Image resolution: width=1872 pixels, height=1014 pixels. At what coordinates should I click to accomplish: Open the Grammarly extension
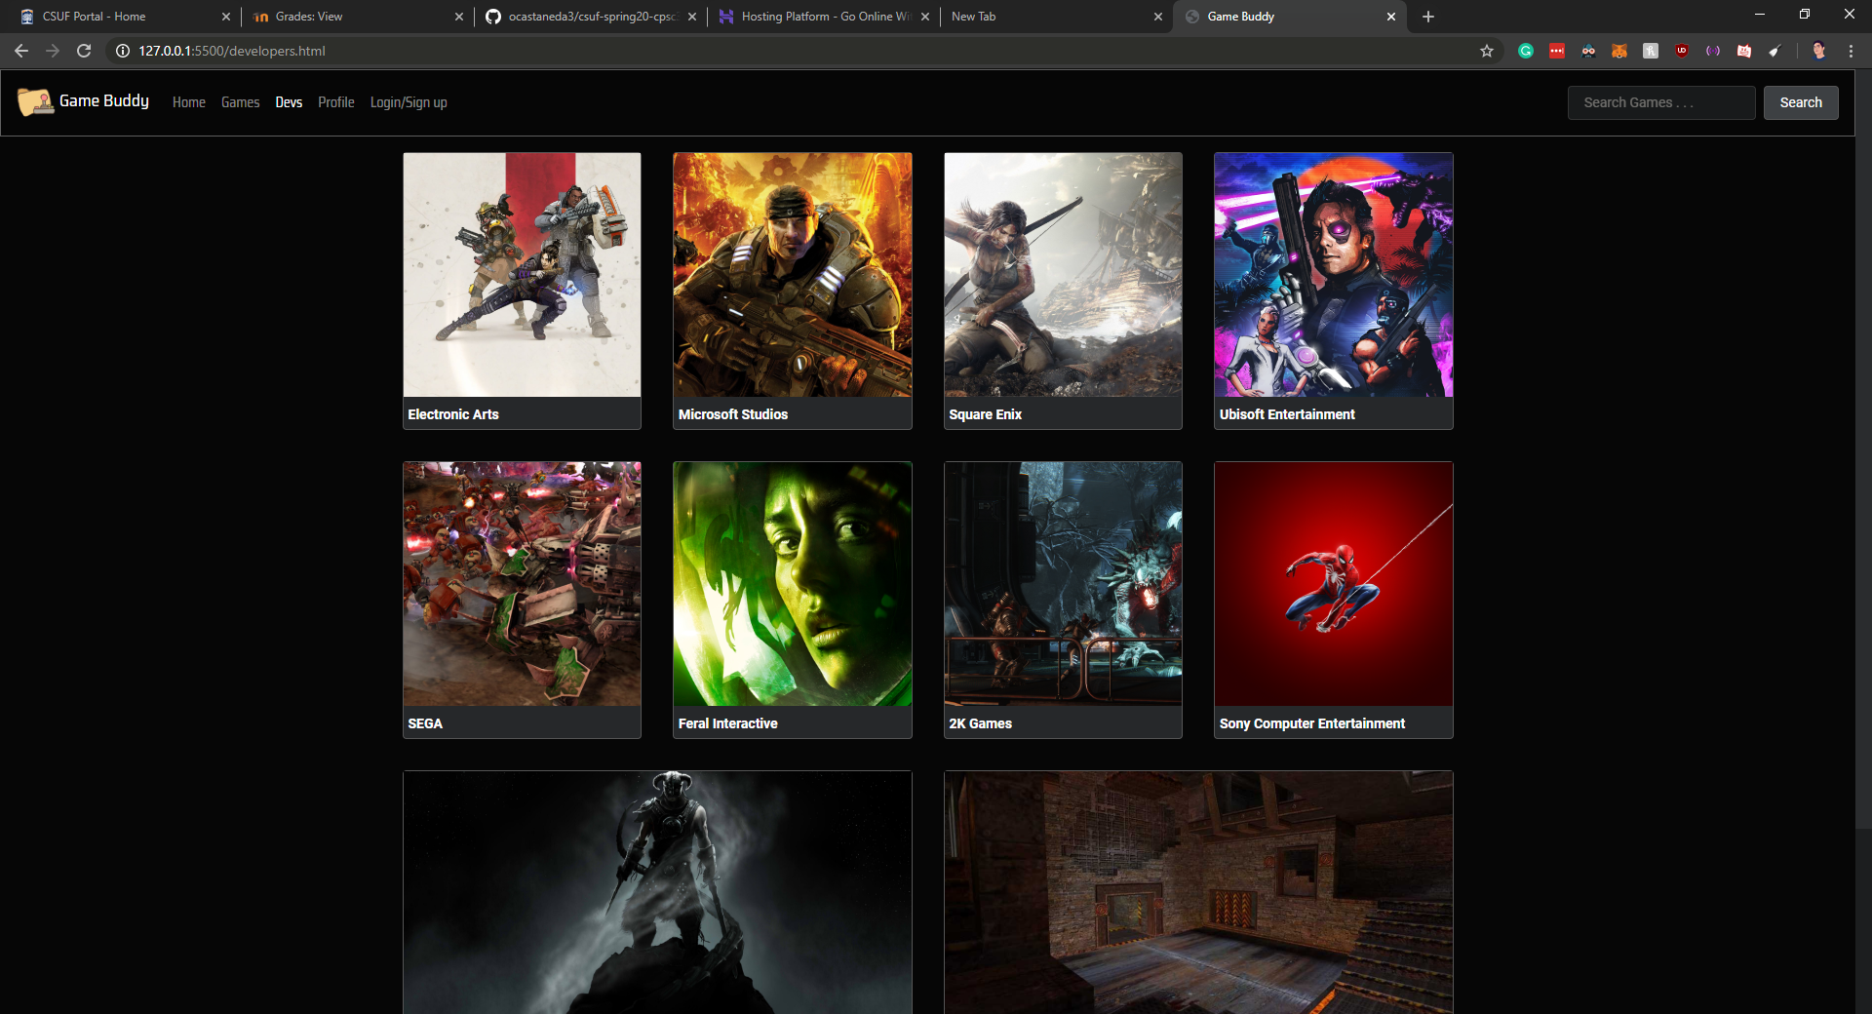[x=1526, y=51]
